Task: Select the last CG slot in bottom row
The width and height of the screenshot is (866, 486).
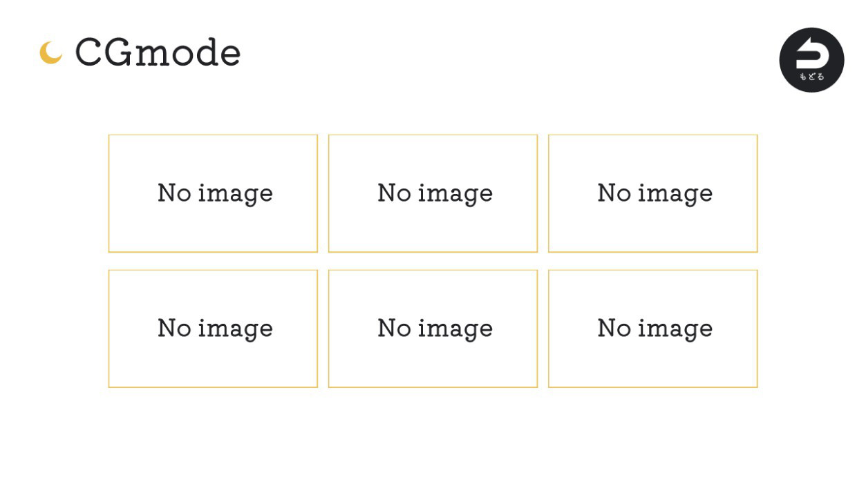Action: [652, 329]
